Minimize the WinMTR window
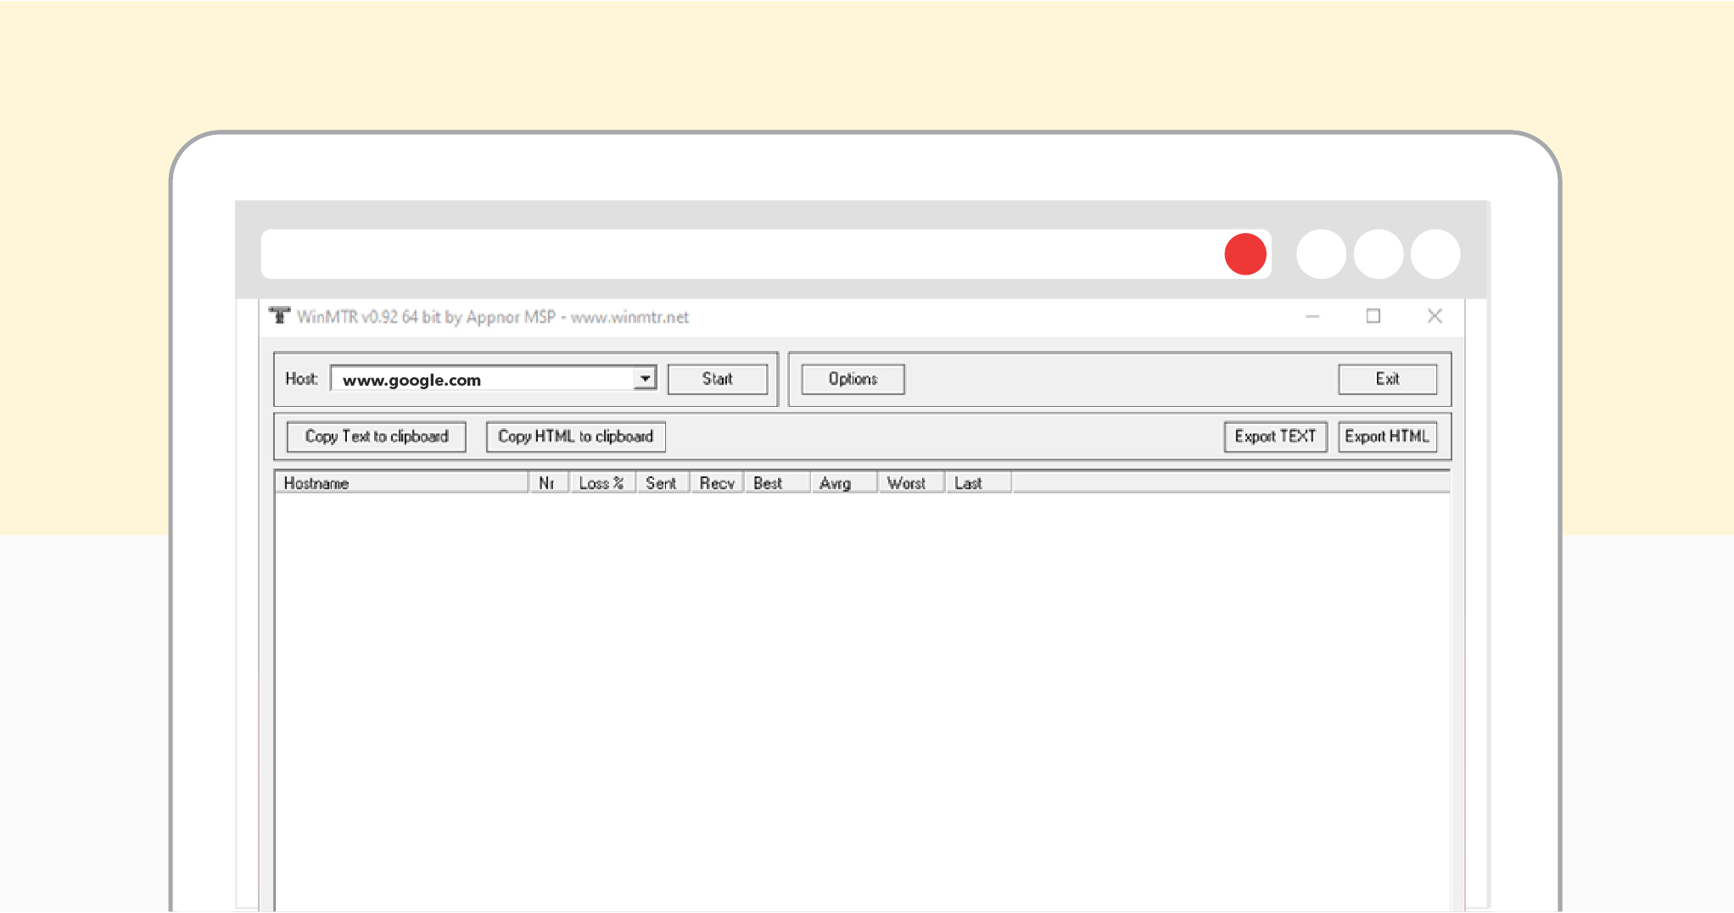1734x913 pixels. tap(1312, 316)
